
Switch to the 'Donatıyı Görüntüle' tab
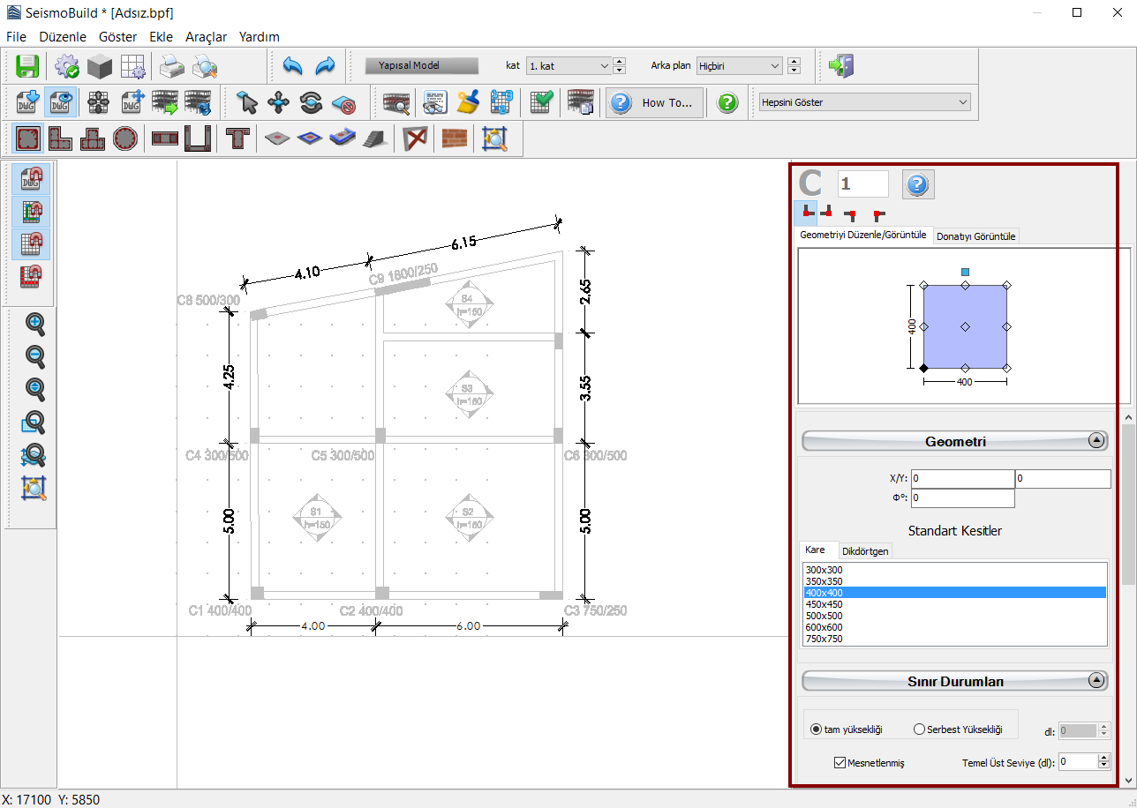[976, 236]
